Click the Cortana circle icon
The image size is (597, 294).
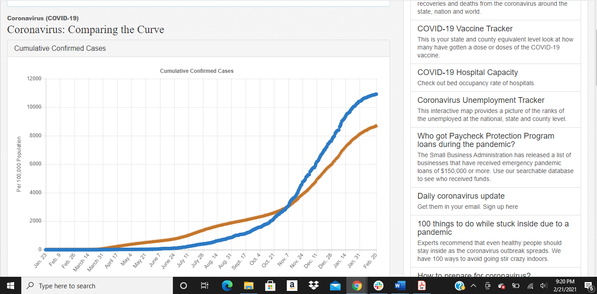pos(184,286)
